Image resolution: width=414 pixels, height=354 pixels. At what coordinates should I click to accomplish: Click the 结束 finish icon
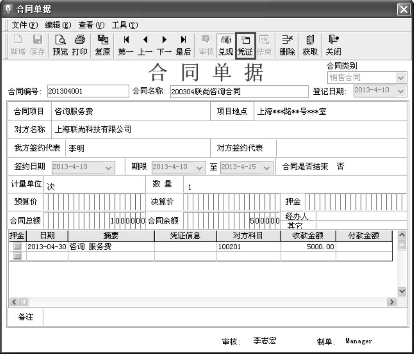[264, 45]
